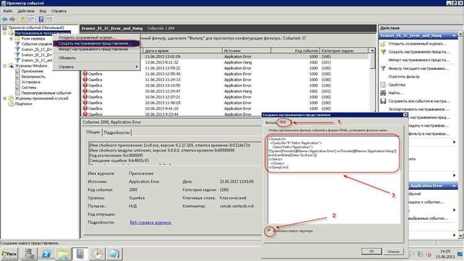This screenshot has width=464, height=261.
Task: Choose 'Импорт настраиваемого представления' in context menu
Action: pyautogui.click(x=96, y=49)
